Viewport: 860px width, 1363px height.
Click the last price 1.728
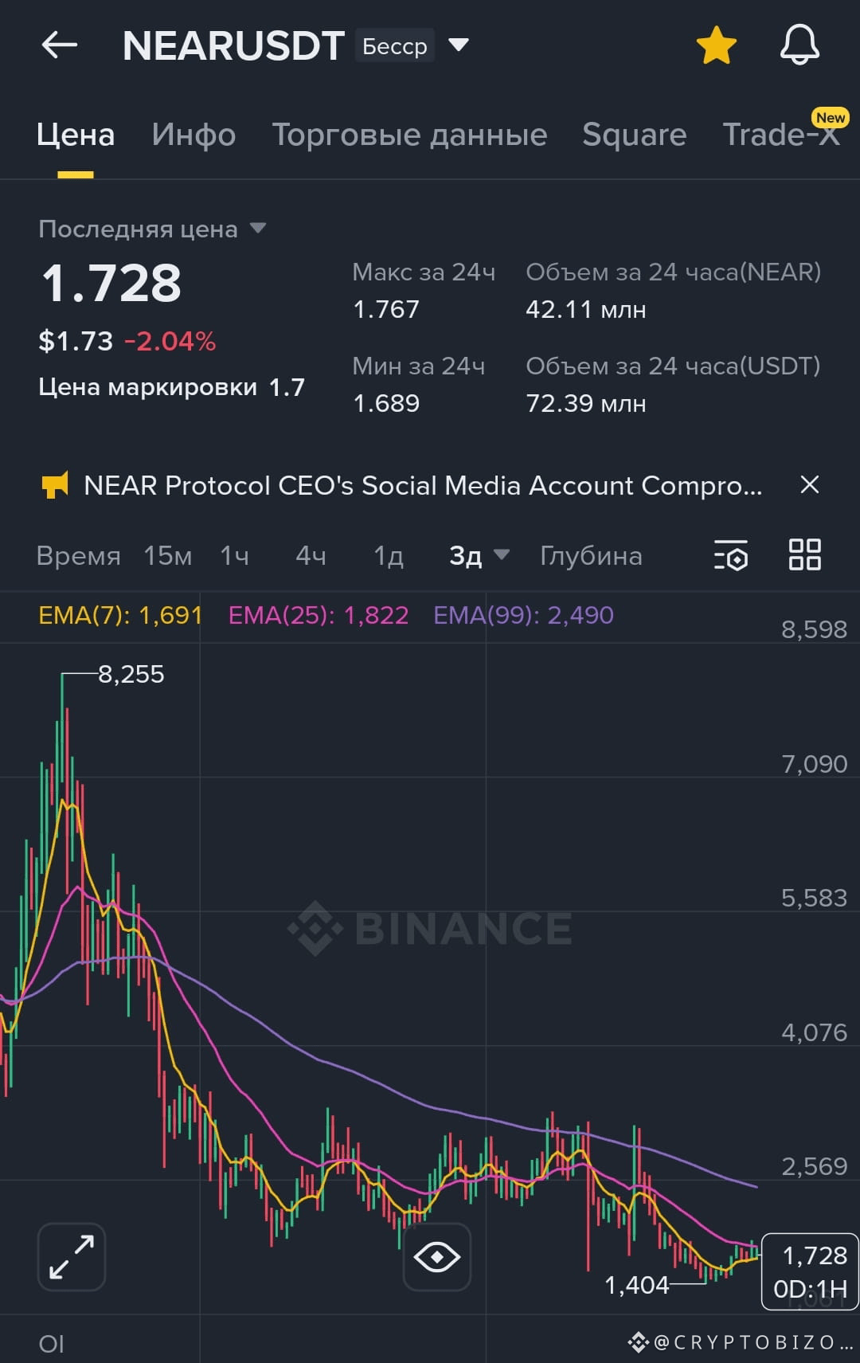pos(111,283)
